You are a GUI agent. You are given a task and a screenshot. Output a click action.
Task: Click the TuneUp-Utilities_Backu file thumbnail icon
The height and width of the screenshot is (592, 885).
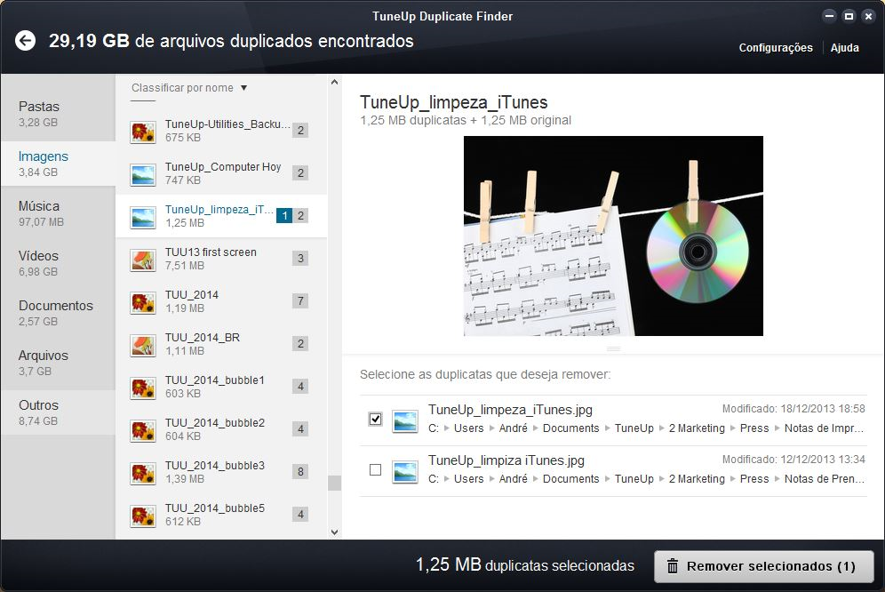click(x=143, y=132)
